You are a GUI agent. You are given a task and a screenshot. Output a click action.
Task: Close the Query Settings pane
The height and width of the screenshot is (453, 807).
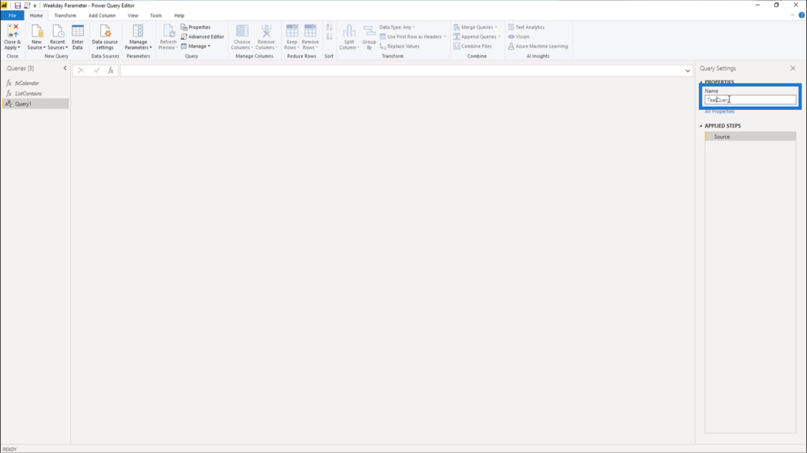click(x=793, y=68)
